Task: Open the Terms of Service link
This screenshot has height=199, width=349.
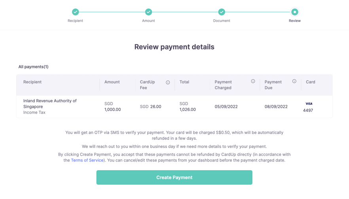Action: (87, 160)
